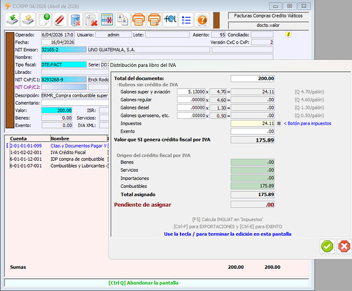The image size is (352, 291).
Task: Click the Exento amount field in dialog
Action: point(253,132)
